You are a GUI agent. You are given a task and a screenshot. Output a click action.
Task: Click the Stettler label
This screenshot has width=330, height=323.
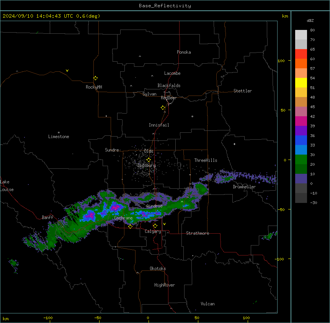(243, 91)
